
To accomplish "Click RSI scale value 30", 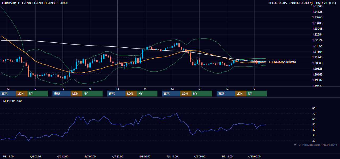I will coord(314,135).
